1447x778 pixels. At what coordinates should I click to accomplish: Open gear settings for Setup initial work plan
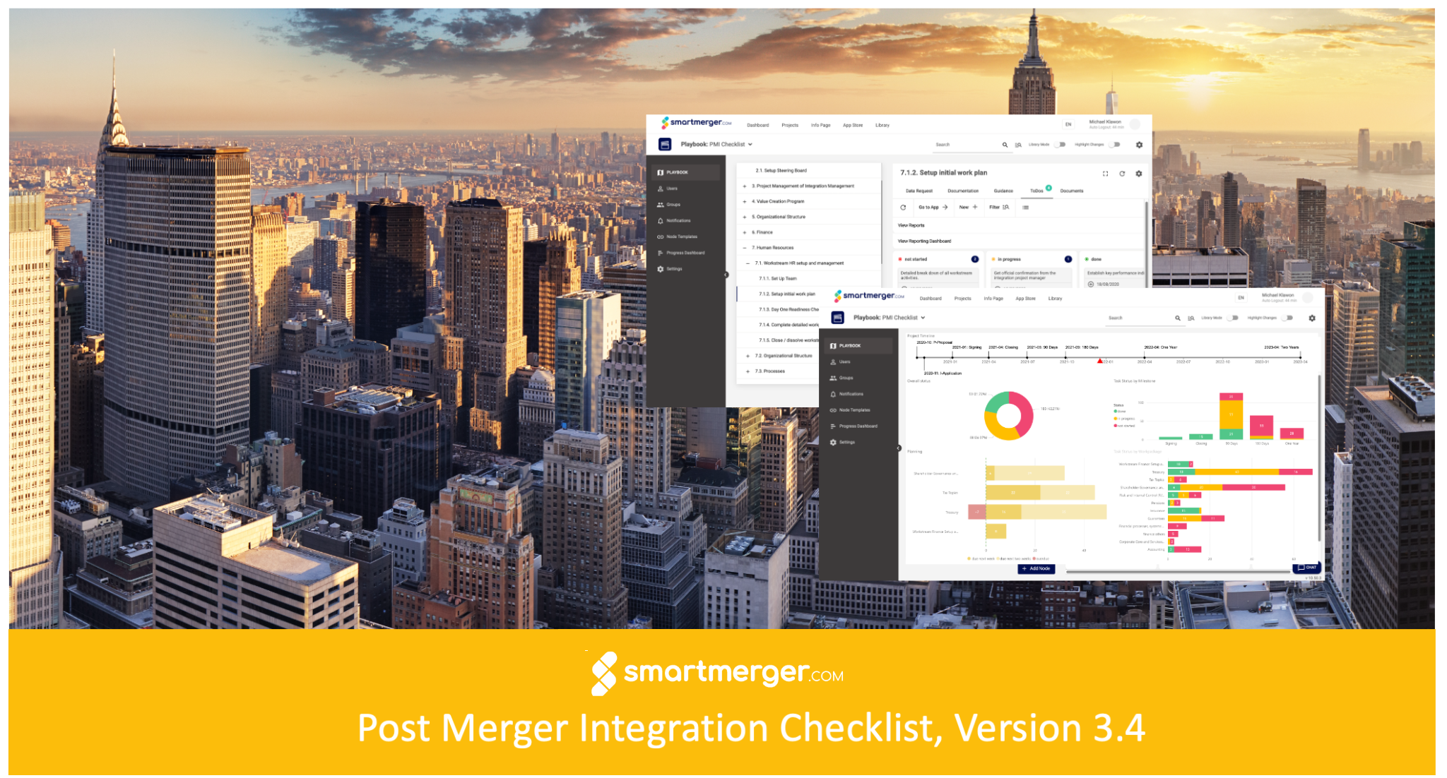point(1139,173)
